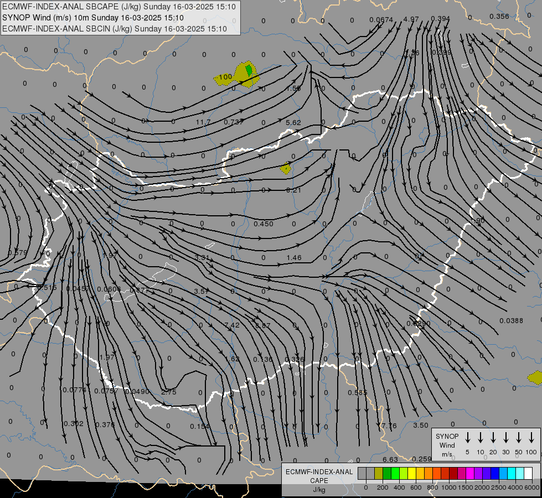
Task: Click the value 0.579 at the left edge
Action: tap(17, 253)
